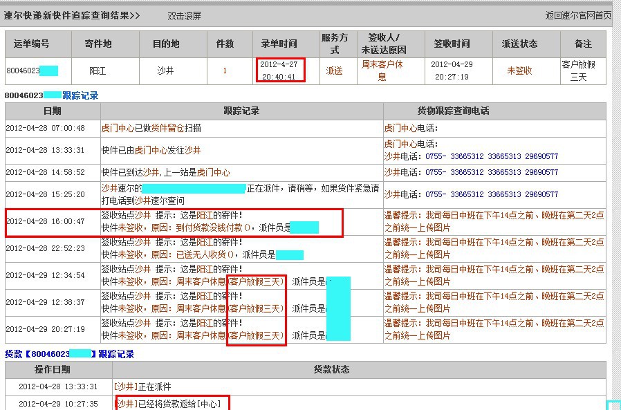Click 虎门中心 after 上一站是

(x=214, y=172)
